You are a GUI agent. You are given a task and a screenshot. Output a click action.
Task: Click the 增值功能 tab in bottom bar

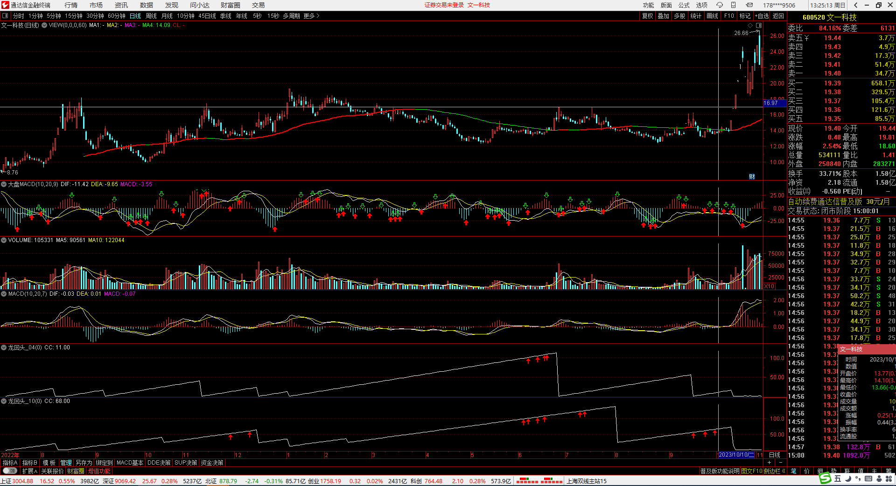click(x=99, y=471)
